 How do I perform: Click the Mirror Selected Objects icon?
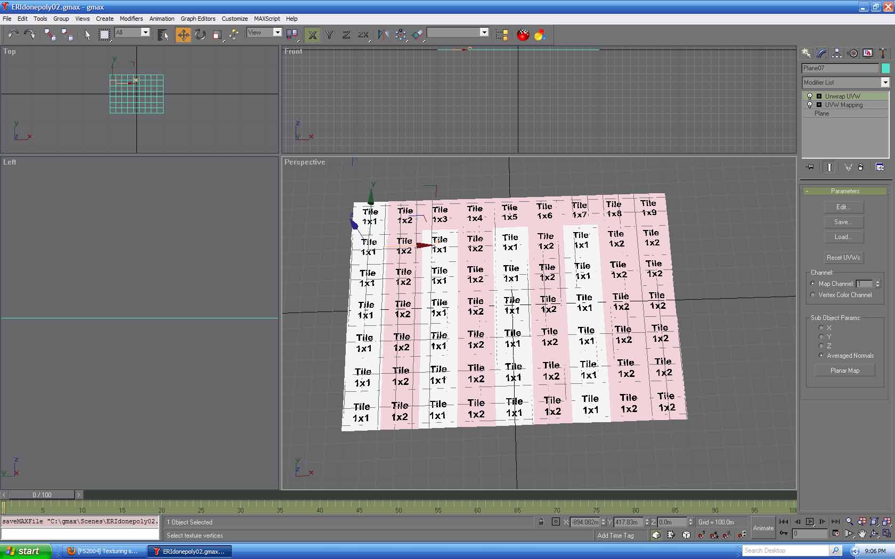pyautogui.click(x=383, y=35)
